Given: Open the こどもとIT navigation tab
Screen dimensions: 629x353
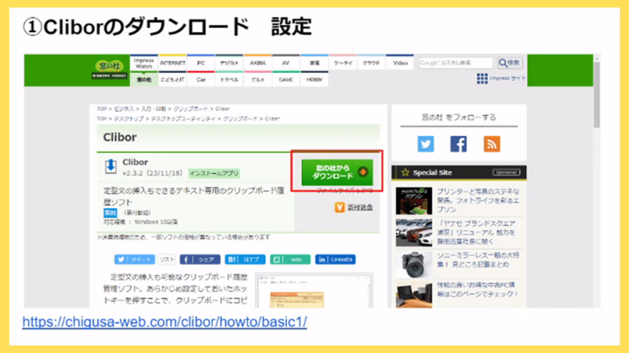Looking at the screenshot, I should (x=172, y=79).
